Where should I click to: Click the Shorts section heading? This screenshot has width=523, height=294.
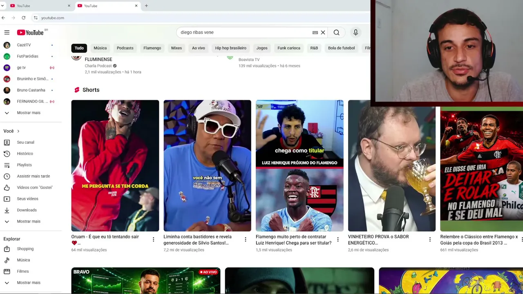(91, 90)
